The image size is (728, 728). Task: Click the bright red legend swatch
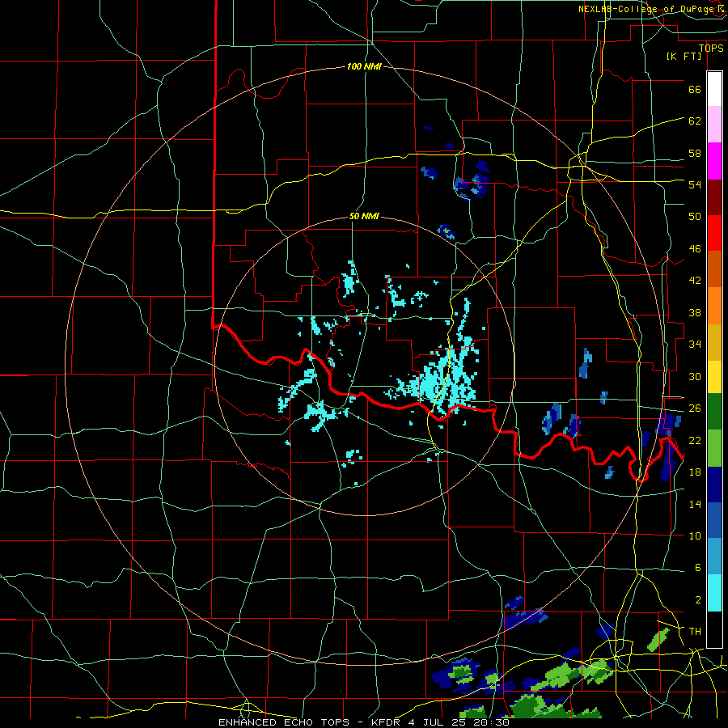[714, 233]
